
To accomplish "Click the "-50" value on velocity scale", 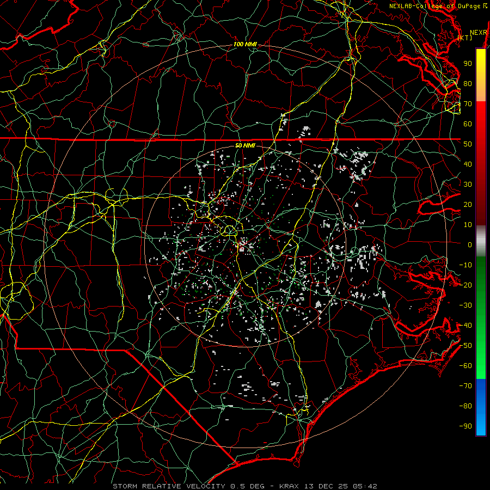I will pyautogui.click(x=465, y=346).
